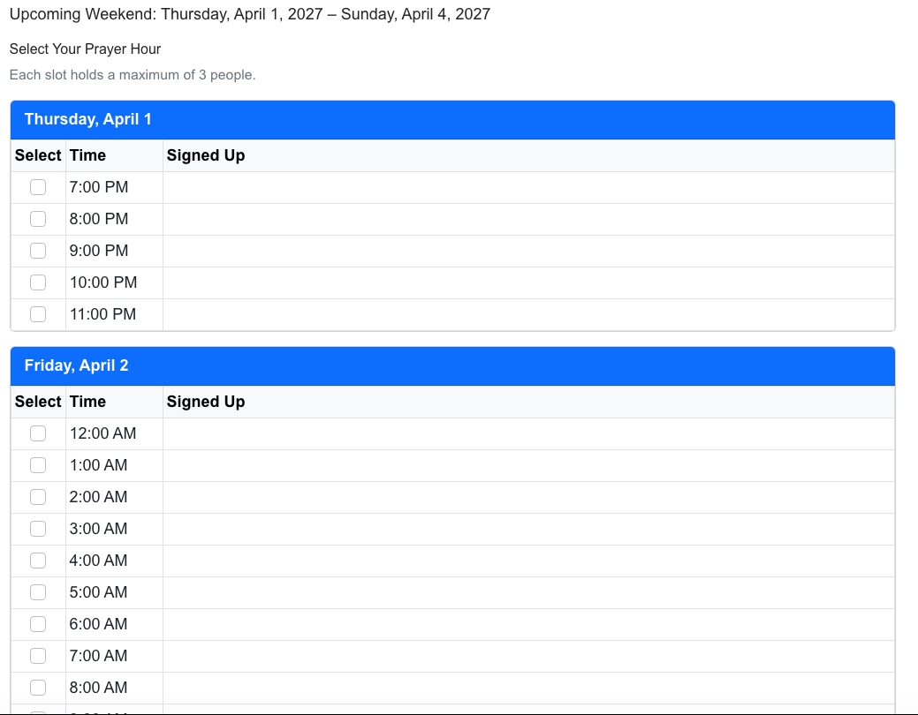Tick the Friday 7:00 AM checkbox
Viewport: 918px width, 715px height.
pos(38,656)
